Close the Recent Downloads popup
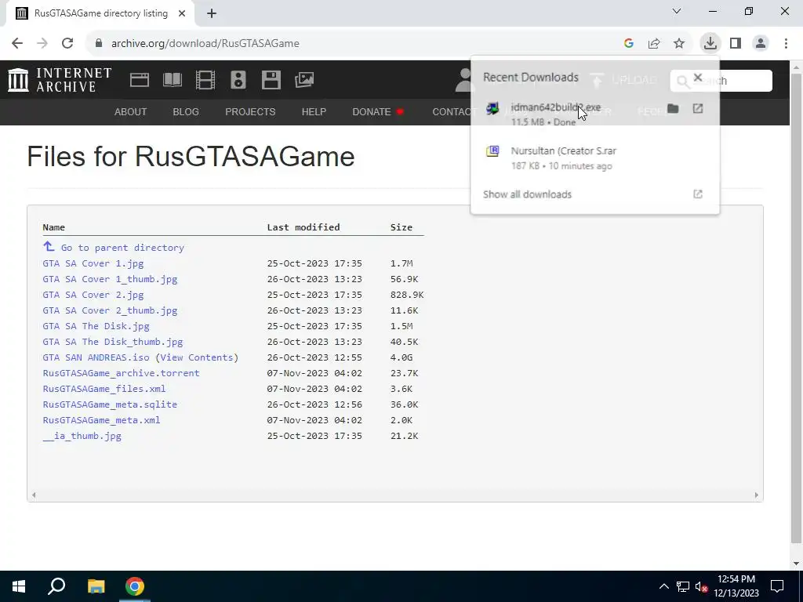The height and width of the screenshot is (602, 803). [697, 78]
